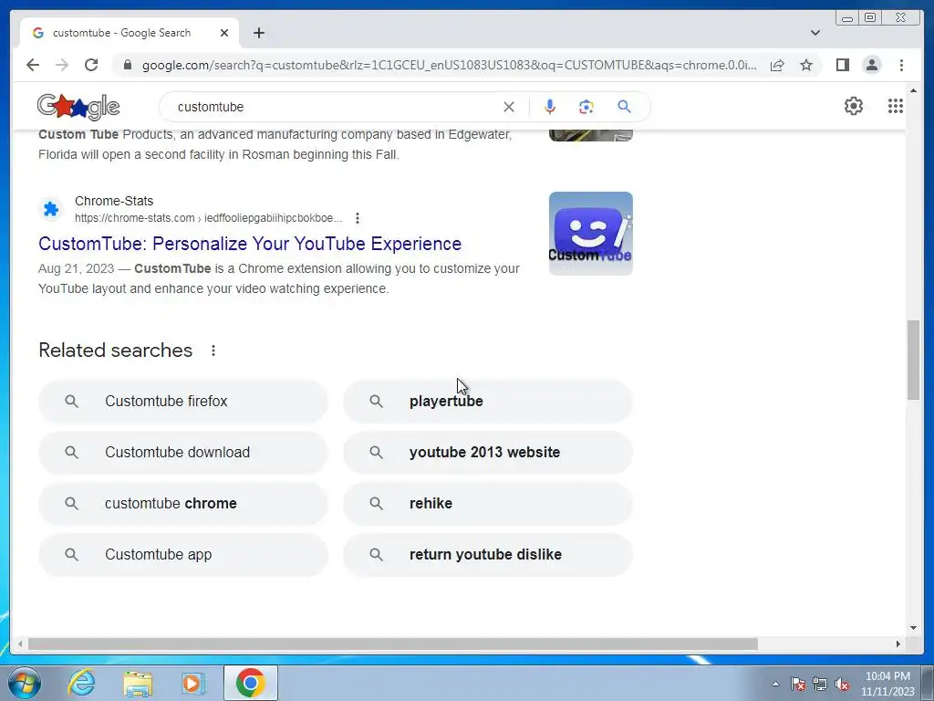Screen dimensions: 934x701
Task: Open Google quick settings gear
Action: click(x=853, y=106)
